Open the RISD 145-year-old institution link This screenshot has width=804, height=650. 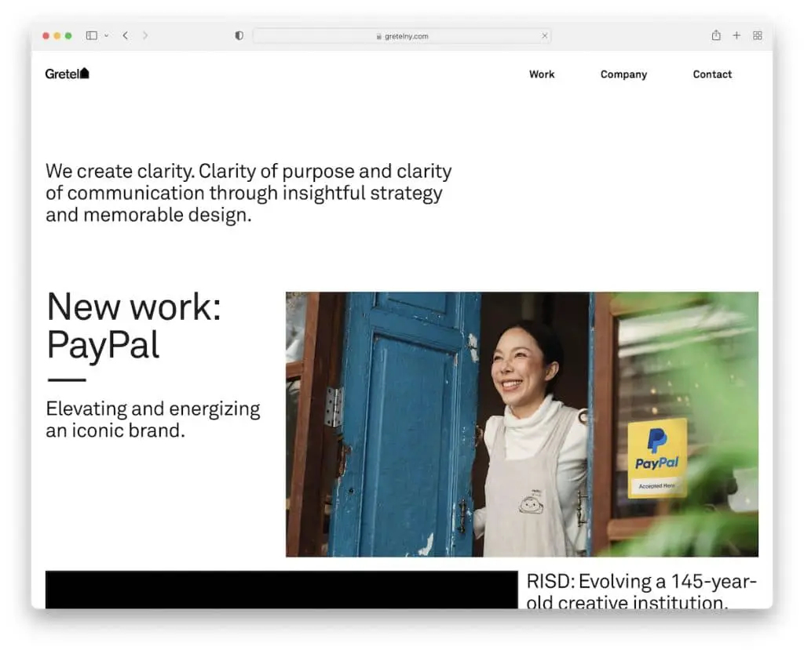point(641,592)
